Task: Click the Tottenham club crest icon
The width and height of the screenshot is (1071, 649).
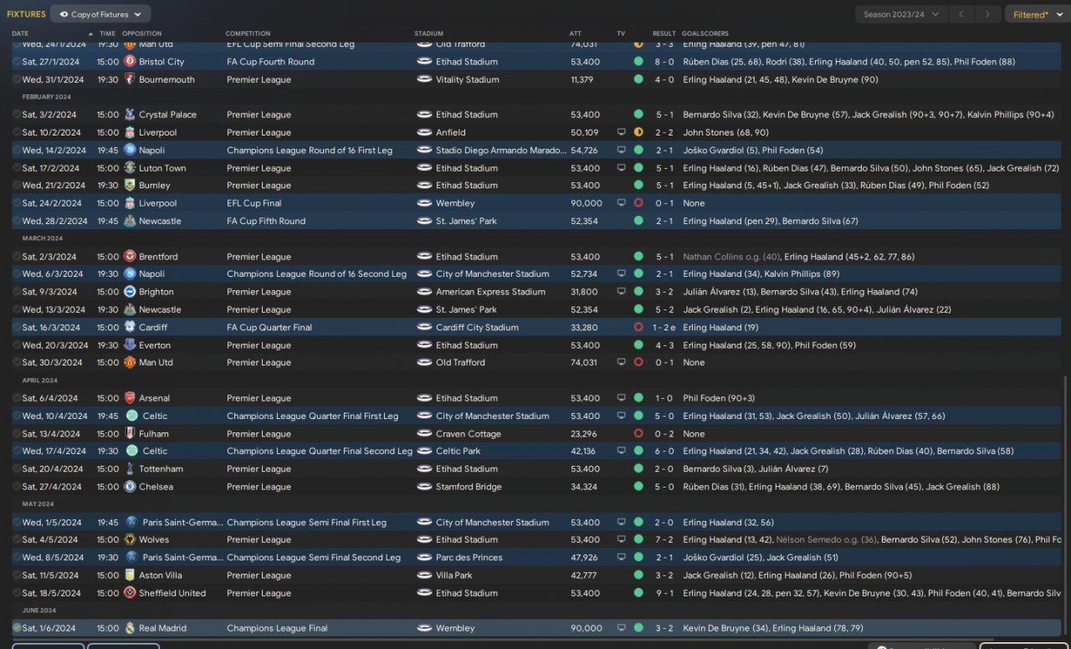Action: coord(130,469)
